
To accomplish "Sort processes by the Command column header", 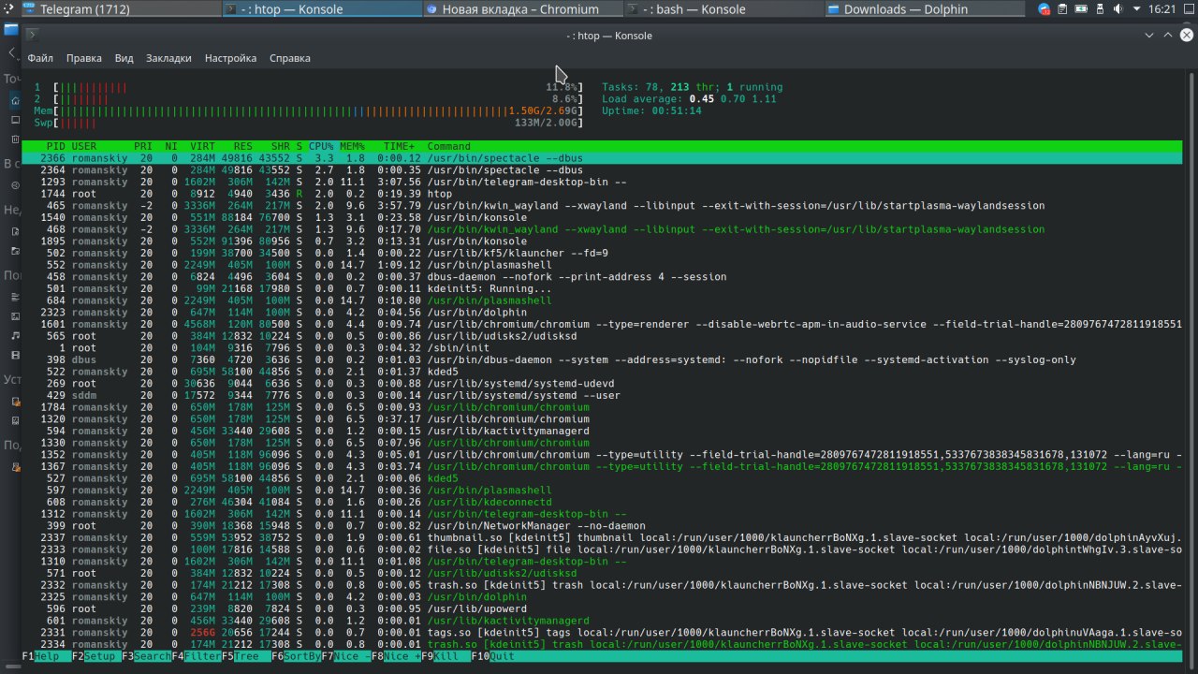I will click(x=449, y=146).
